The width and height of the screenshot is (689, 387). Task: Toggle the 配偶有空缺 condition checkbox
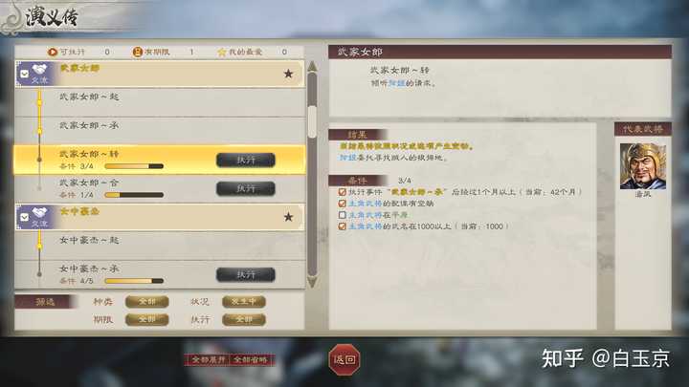coord(343,204)
